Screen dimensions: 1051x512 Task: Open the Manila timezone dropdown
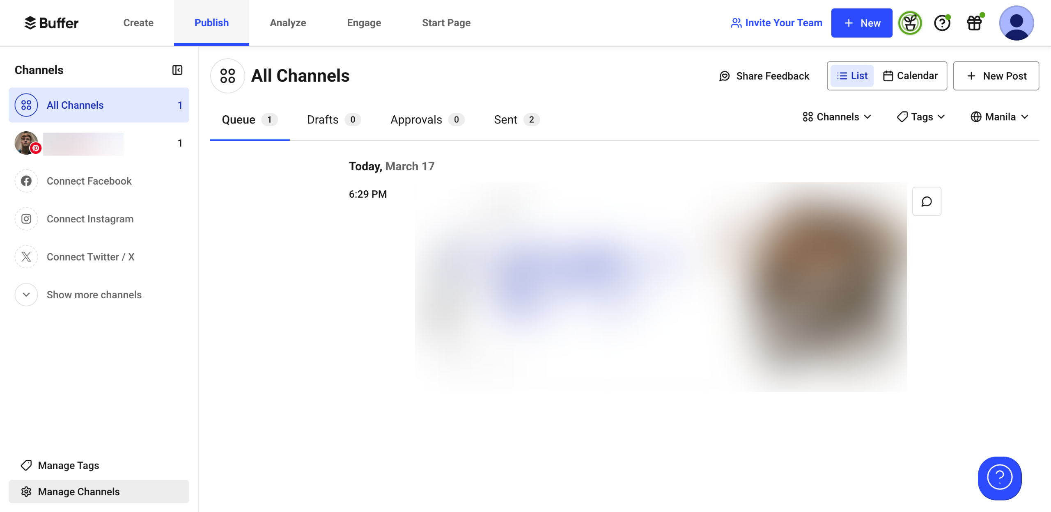tap(999, 117)
